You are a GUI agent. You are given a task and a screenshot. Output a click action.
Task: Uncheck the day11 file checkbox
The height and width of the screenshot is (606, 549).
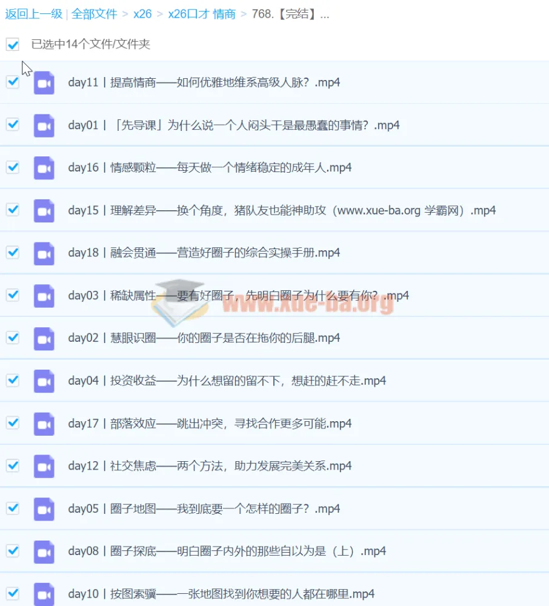tap(13, 82)
